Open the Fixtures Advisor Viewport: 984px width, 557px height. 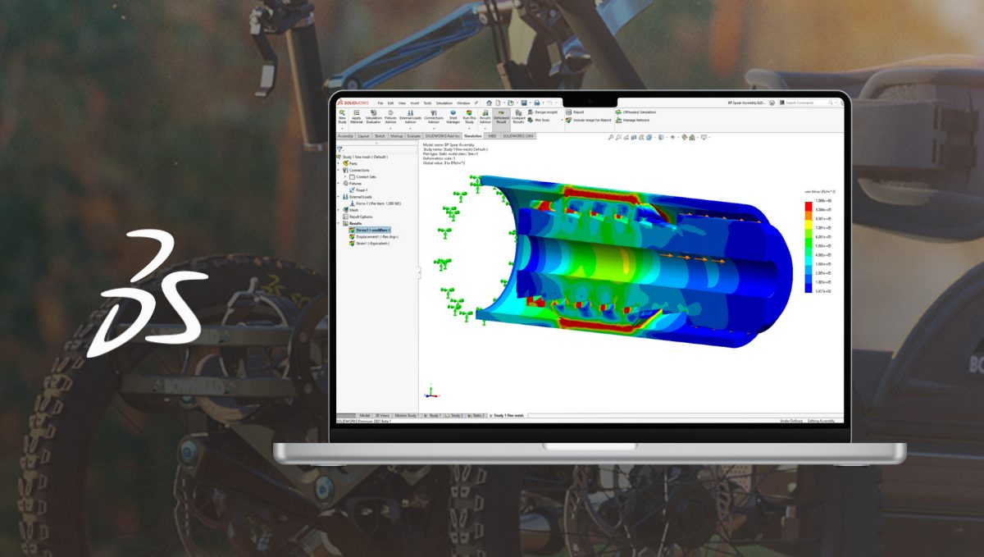tap(390, 116)
